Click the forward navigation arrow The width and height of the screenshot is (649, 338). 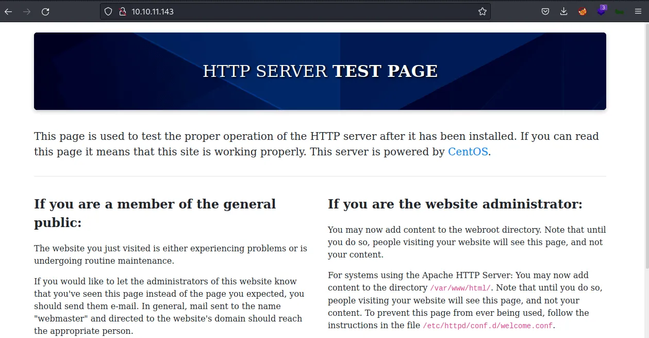(x=27, y=11)
